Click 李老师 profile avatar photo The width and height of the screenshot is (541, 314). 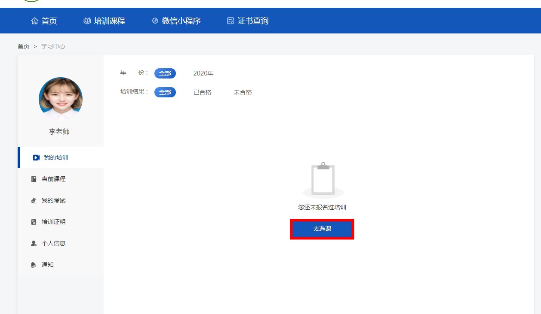pyautogui.click(x=61, y=99)
